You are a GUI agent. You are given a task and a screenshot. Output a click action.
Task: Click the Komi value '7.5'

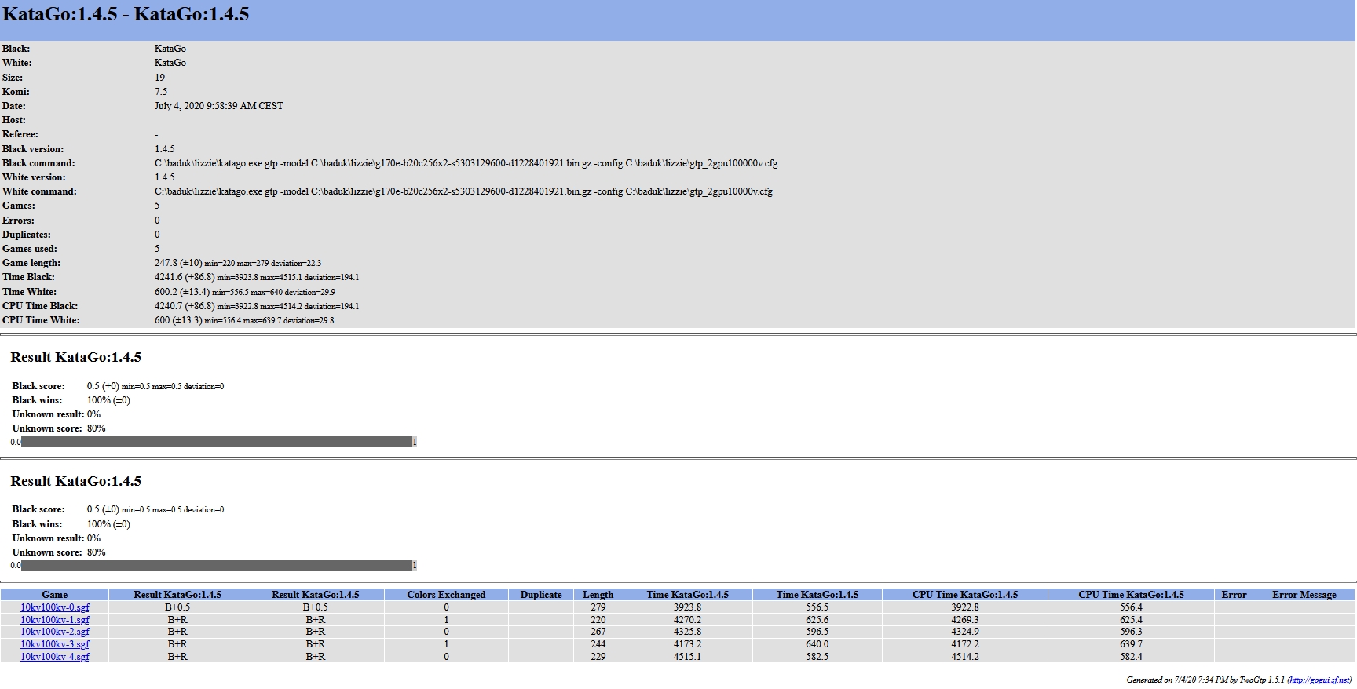[161, 92]
